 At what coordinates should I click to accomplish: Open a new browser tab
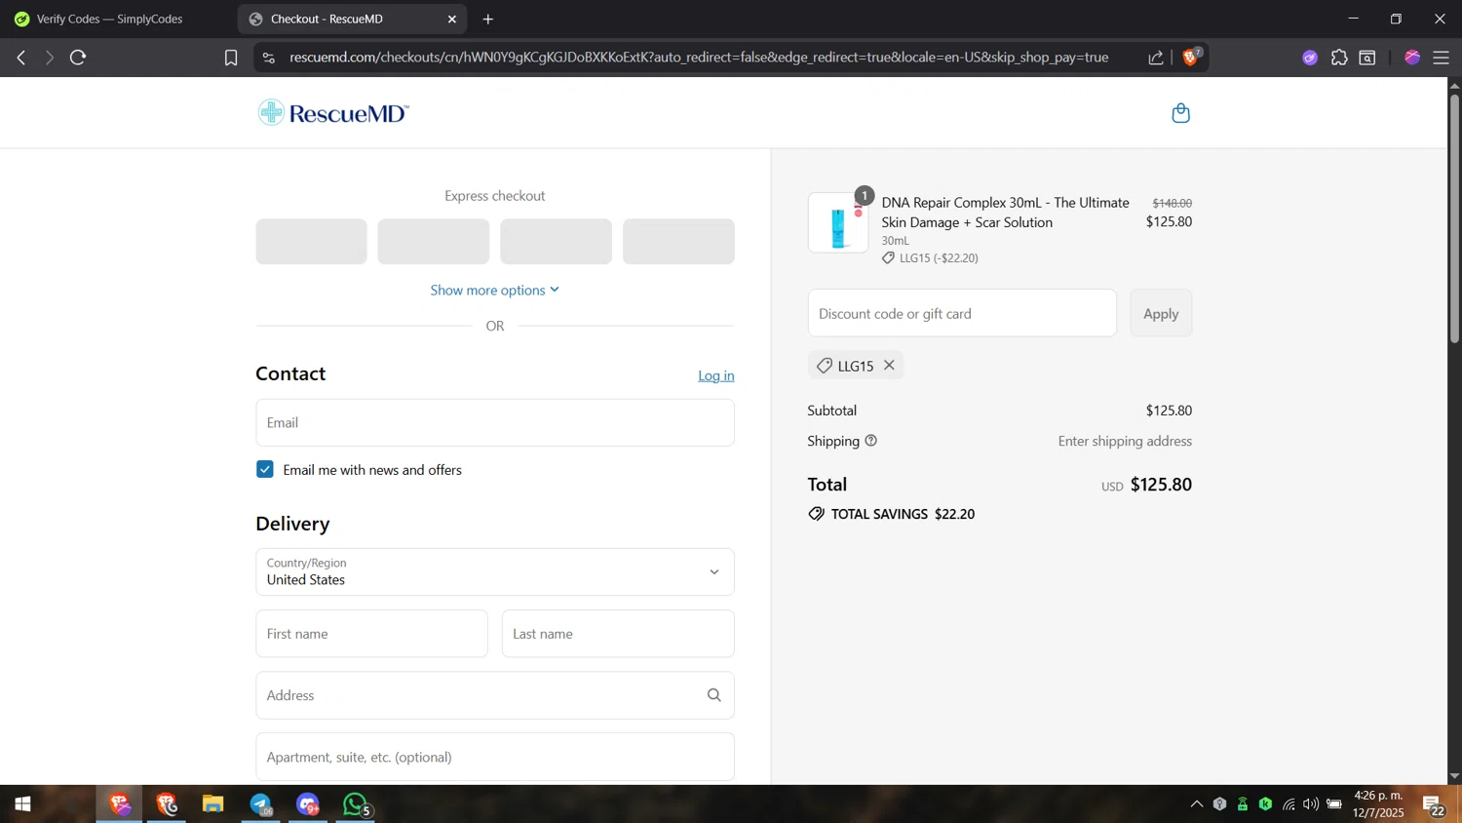[x=488, y=19]
